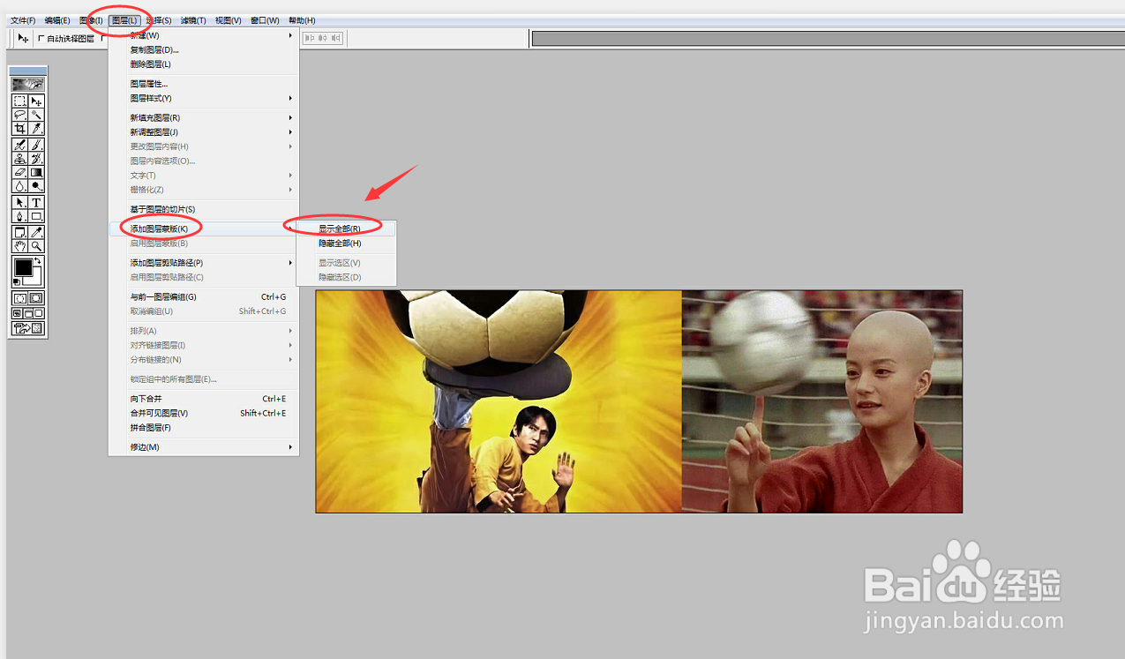Select the Magic Wand tool
The image size is (1125, 659).
pyautogui.click(x=37, y=115)
